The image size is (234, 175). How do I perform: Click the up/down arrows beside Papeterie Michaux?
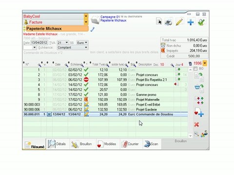[x=24, y=29]
